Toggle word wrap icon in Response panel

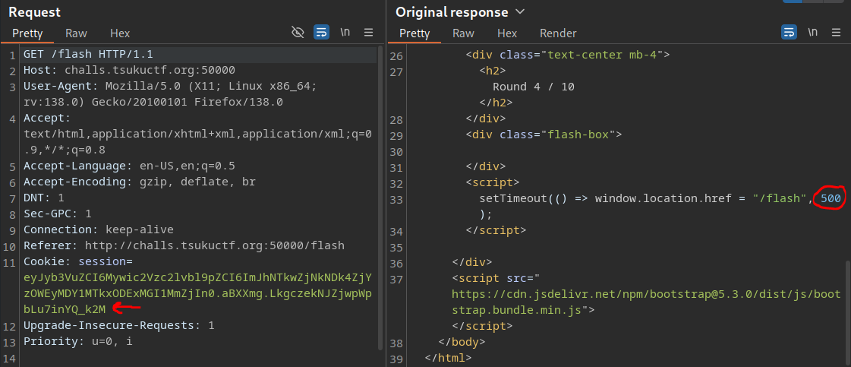[789, 33]
